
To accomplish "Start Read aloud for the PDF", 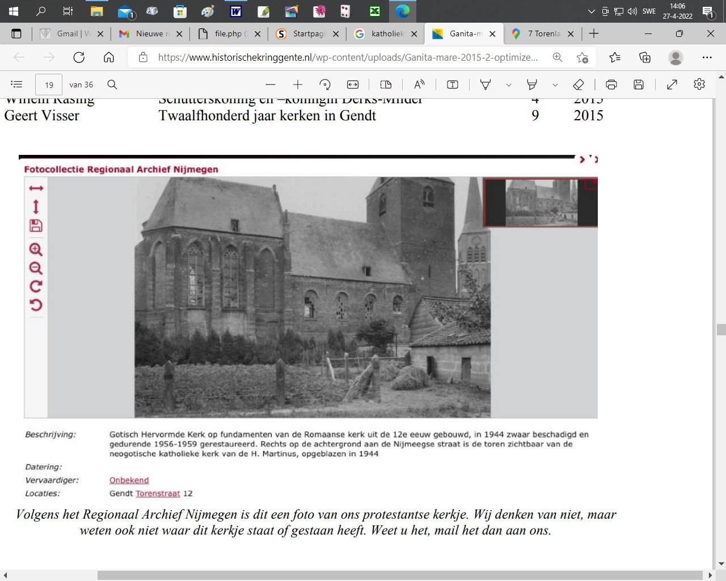I will click(419, 85).
